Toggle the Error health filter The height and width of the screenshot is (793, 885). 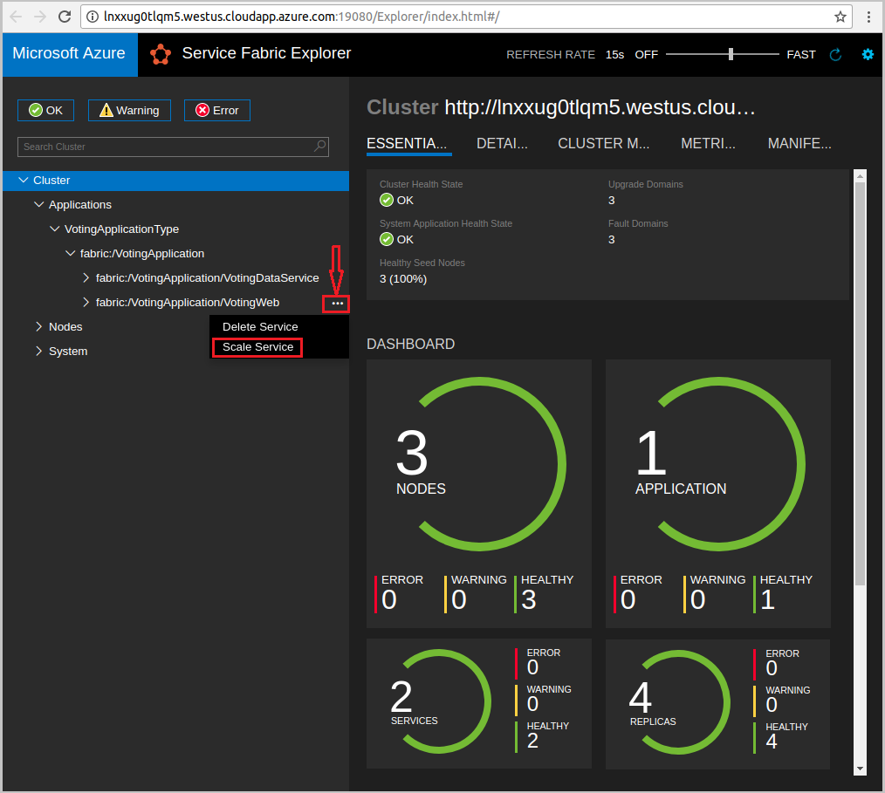pyautogui.click(x=217, y=110)
